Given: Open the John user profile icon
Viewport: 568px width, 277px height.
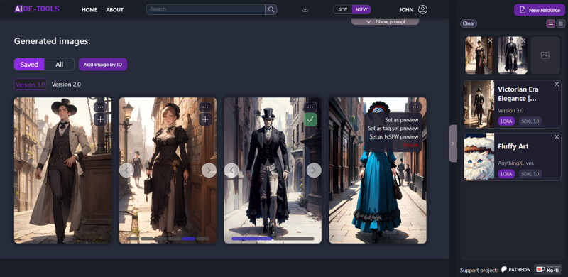Looking at the screenshot, I should (x=422, y=10).
